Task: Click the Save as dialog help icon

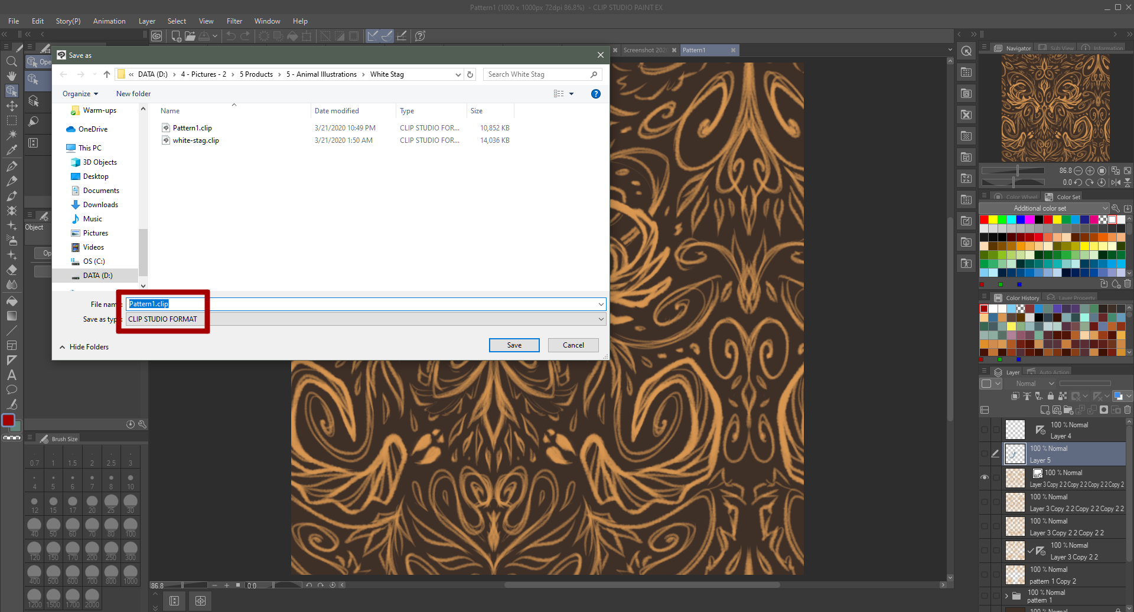Action: coord(595,94)
